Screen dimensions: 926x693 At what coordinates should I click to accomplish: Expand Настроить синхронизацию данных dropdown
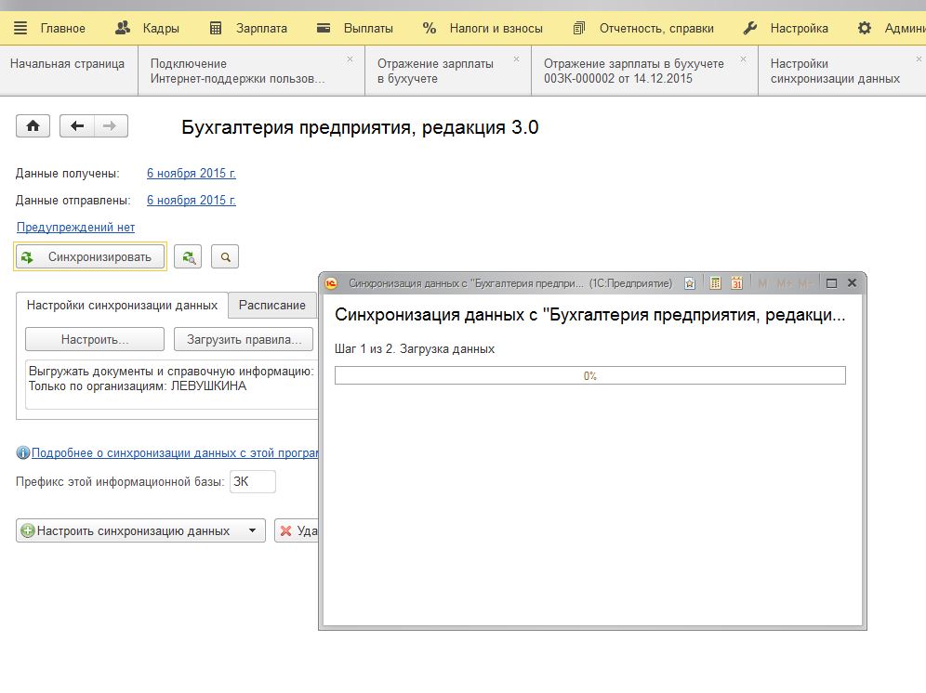pos(252,531)
